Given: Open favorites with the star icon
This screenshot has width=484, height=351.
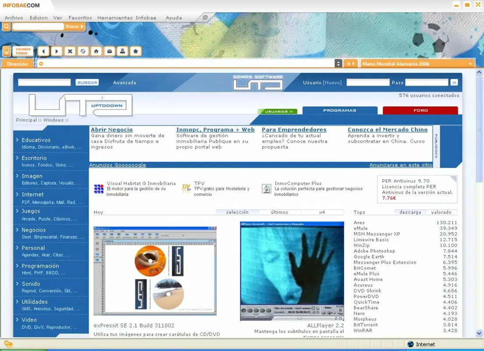Looking at the screenshot, I should (135, 51).
